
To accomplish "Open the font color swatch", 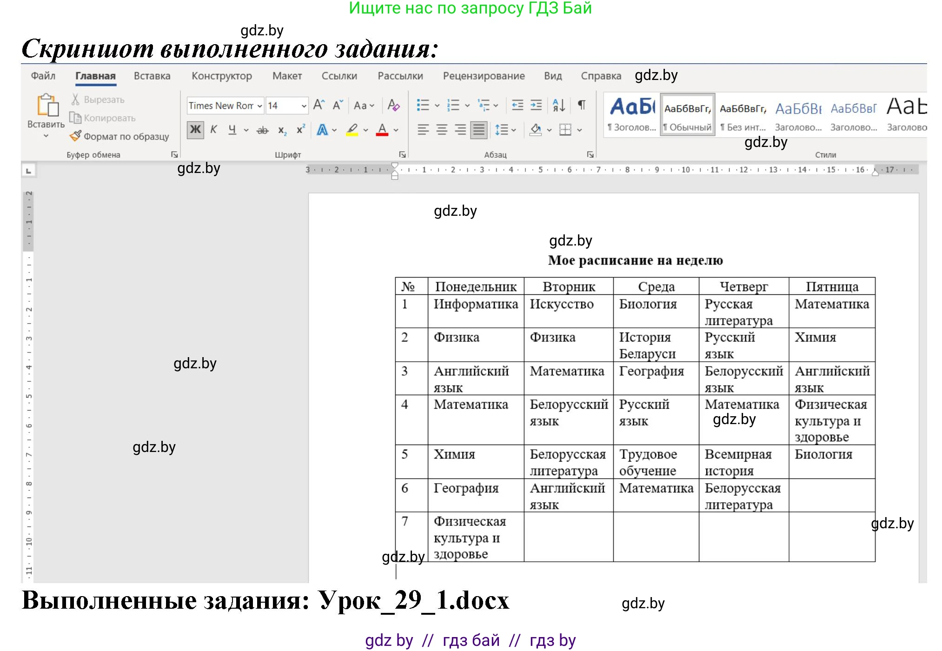I will pyautogui.click(x=382, y=130).
